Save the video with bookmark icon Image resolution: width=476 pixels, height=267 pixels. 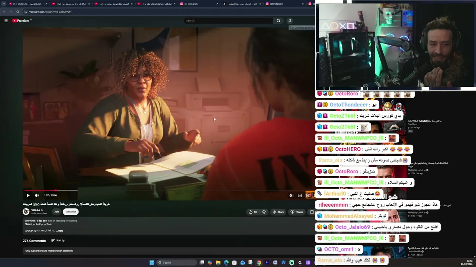[312, 212]
